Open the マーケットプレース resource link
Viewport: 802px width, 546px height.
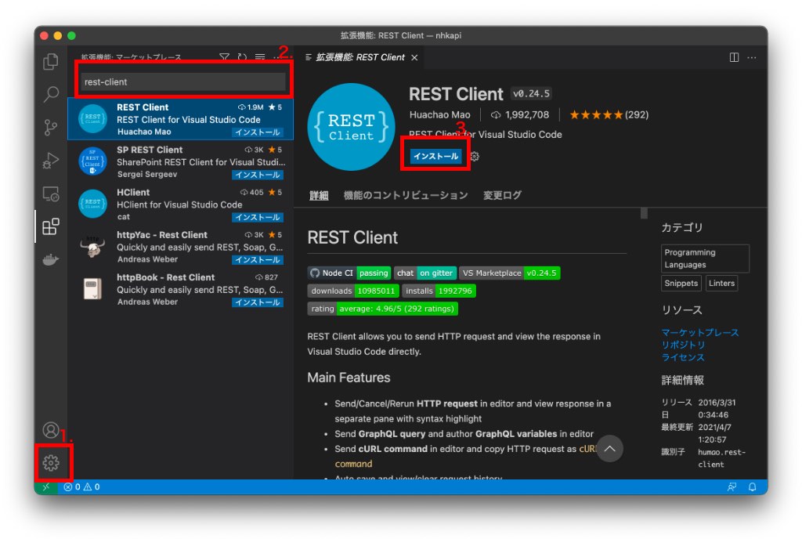699,332
